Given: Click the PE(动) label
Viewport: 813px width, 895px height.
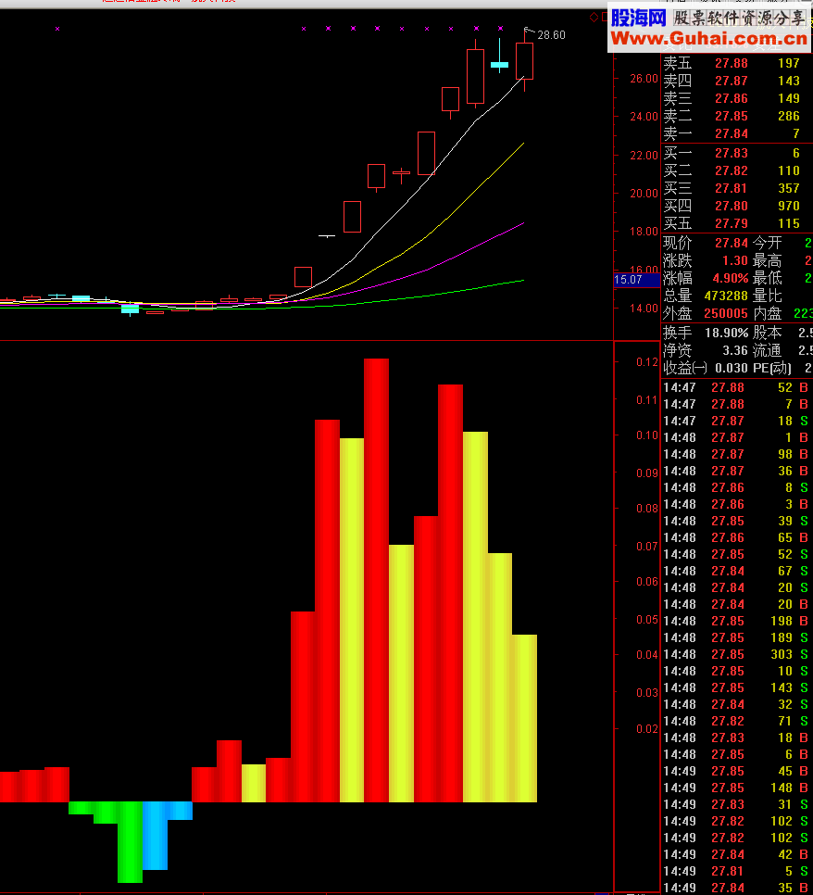Looking at the screenshot, I should click(x=772, y=368).
